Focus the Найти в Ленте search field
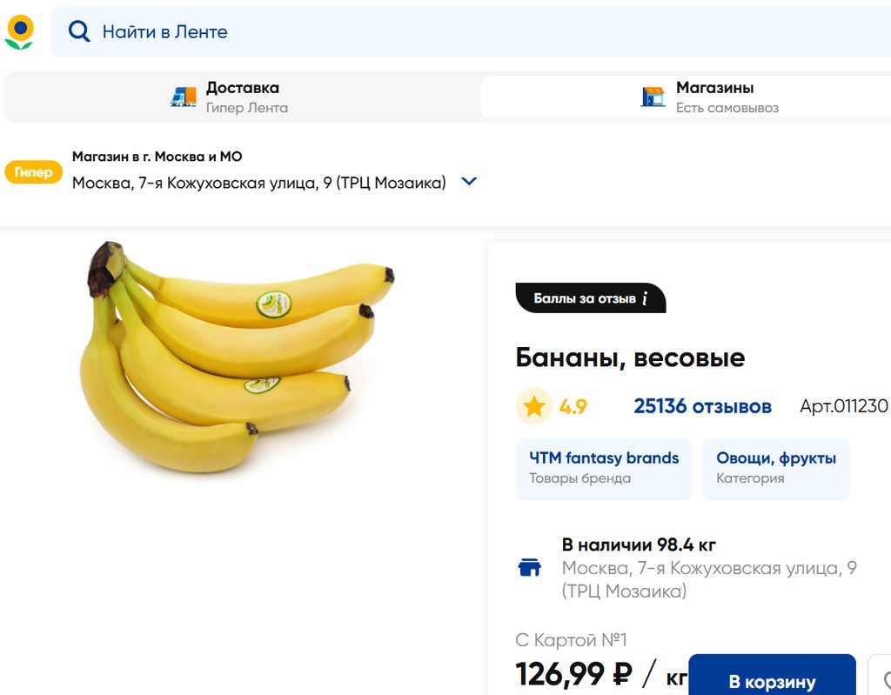Screen dimensions: 891x695 pos(435,32)
